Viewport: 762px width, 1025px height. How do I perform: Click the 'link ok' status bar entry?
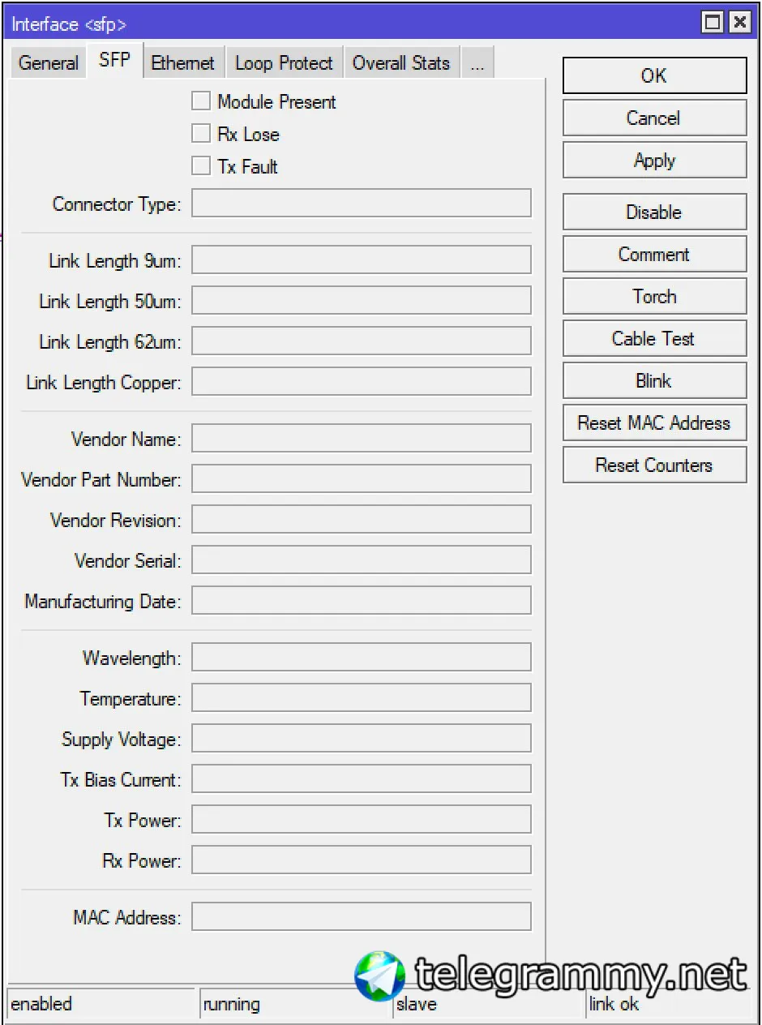pos(671,1004)
